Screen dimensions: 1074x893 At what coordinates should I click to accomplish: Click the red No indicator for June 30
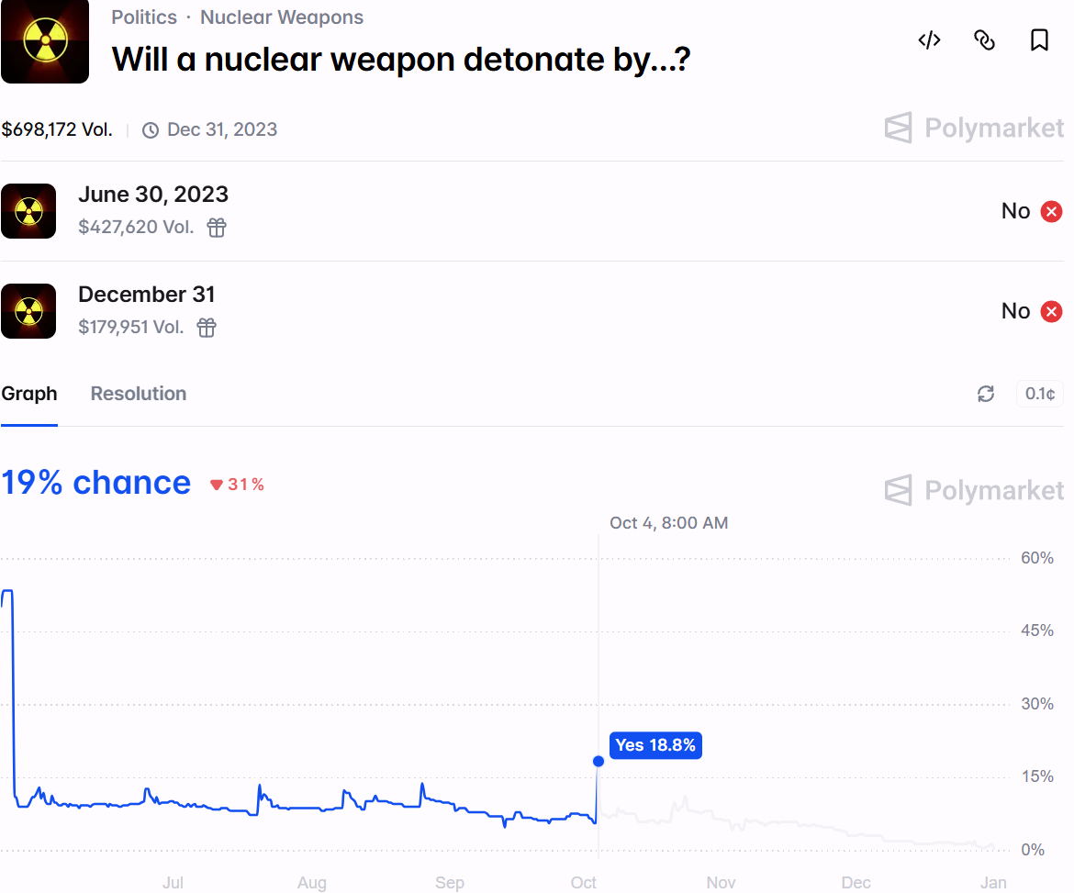pyautogui.click(x=1050, y=211)
